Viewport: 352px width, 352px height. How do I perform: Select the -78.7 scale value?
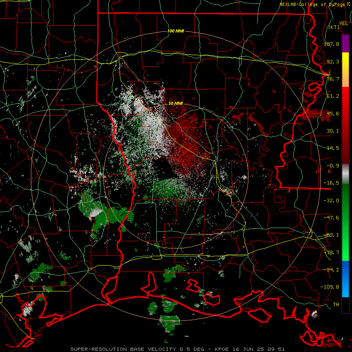[x=331, y=253]
